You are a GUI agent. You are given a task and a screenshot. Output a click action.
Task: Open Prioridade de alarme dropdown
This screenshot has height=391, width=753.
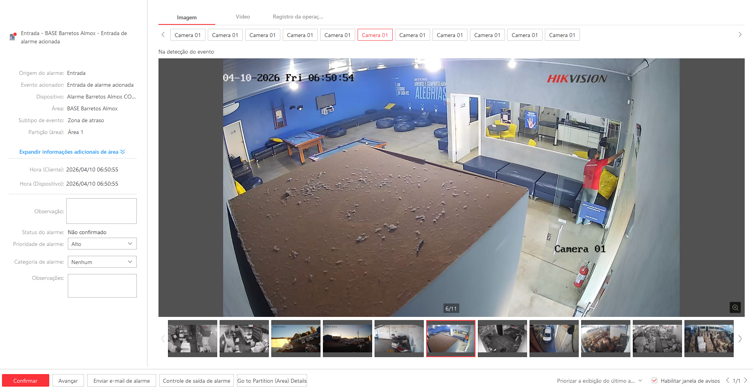click(102, 244)
